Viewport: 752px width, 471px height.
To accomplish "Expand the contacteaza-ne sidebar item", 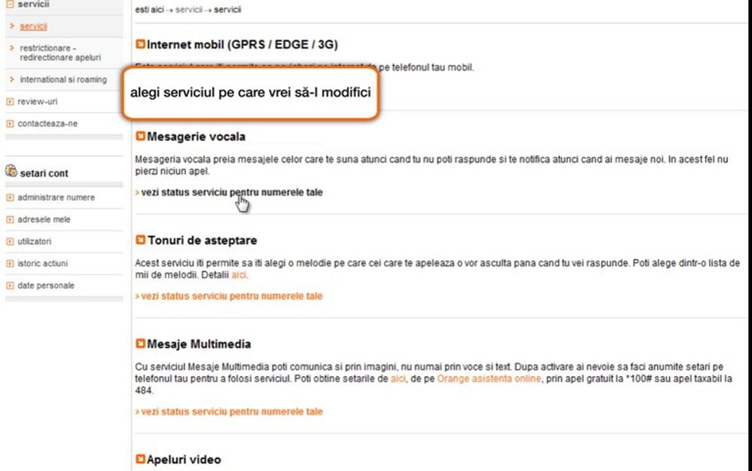I will [x=9, y=124].
